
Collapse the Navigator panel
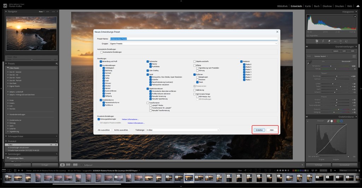[x=7, y=12]
